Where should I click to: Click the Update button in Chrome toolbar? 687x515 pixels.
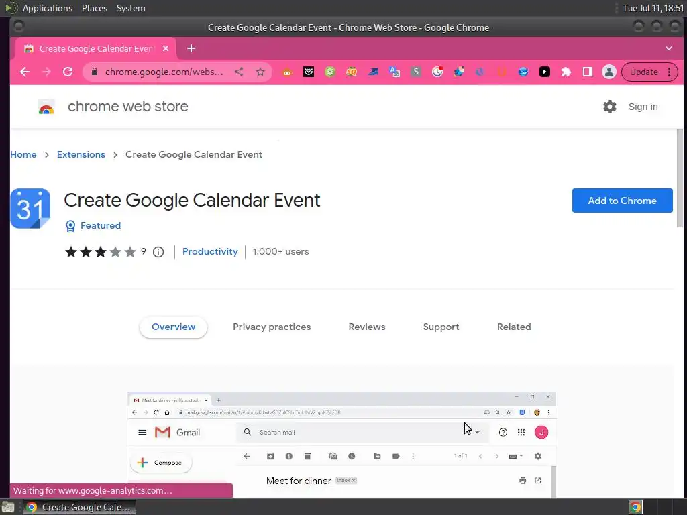coord(643,72)
